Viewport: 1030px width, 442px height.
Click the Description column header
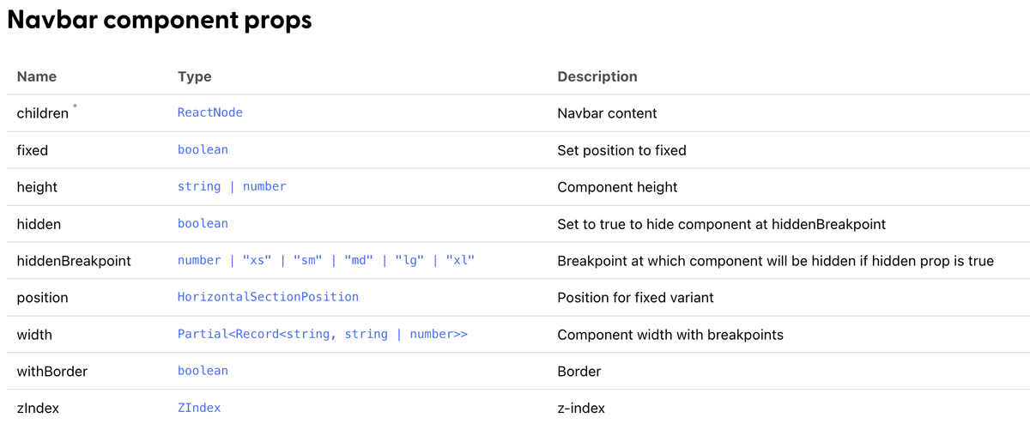click(597, 76)
